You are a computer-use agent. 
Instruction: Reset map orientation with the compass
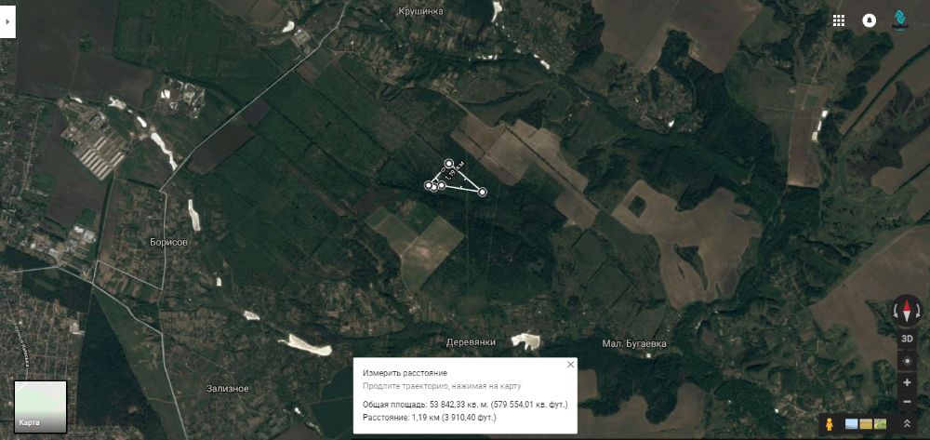pyautogui.click(x=907, y=310)
